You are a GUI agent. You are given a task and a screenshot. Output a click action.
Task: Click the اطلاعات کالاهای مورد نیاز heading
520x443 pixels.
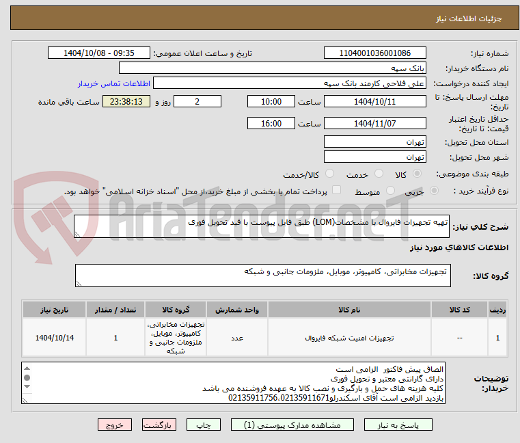pyautogui.click(x=459, y=247)
